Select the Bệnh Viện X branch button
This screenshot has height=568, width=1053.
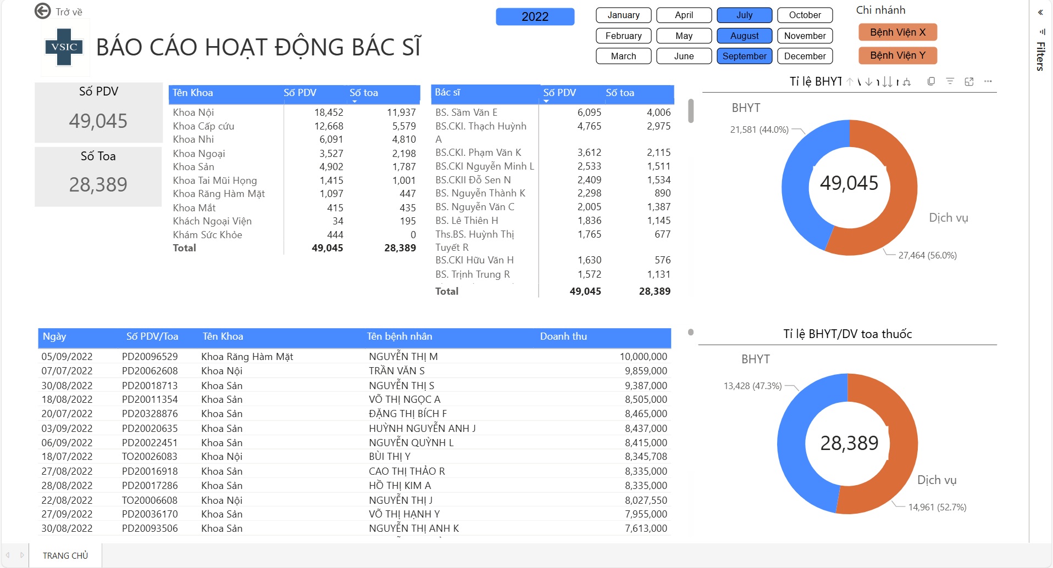point(897,32)
